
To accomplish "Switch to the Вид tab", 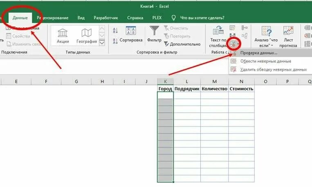I will [x=81, y=18].
